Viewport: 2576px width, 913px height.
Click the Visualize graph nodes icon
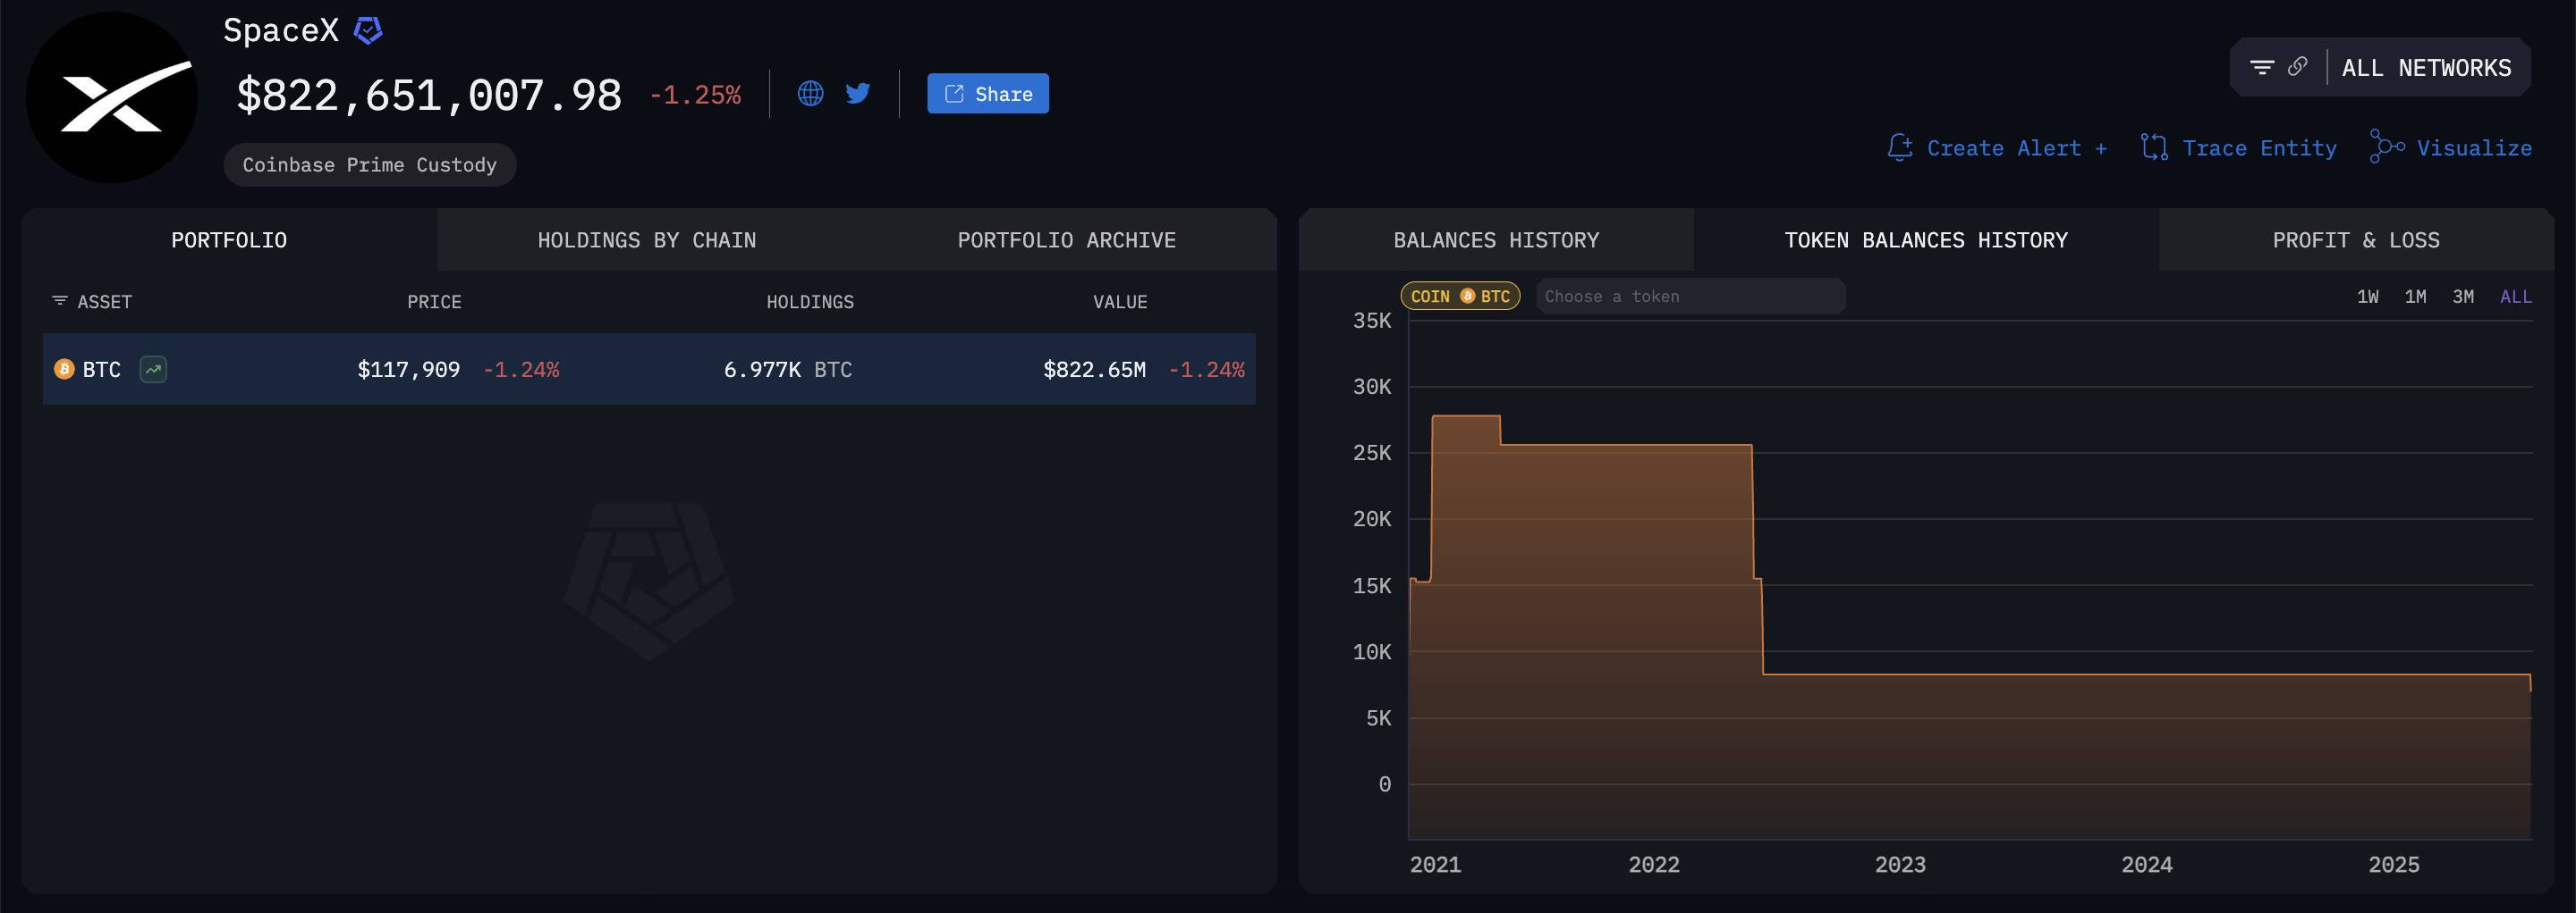tap(2387, 147)
